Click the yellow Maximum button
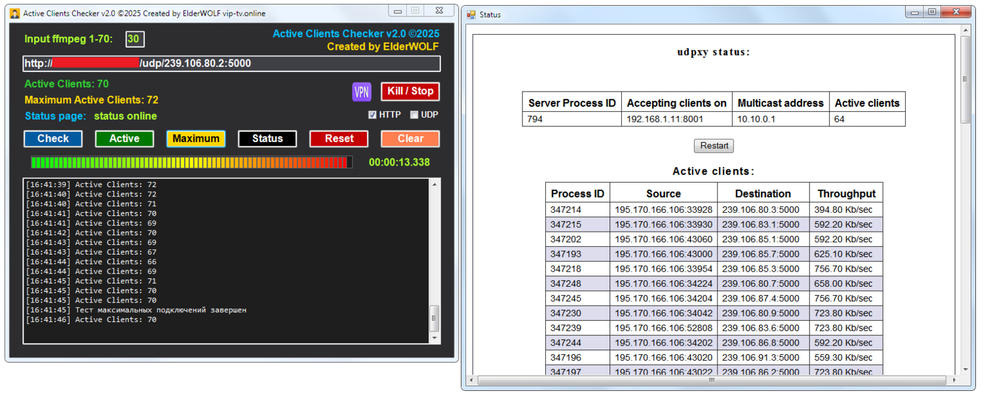This screenshot has height=396, width=983. (196, 139)
